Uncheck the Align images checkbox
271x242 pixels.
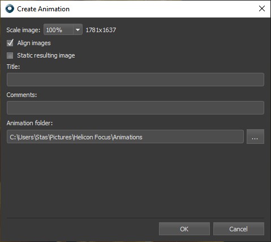[x=10, y=43]
